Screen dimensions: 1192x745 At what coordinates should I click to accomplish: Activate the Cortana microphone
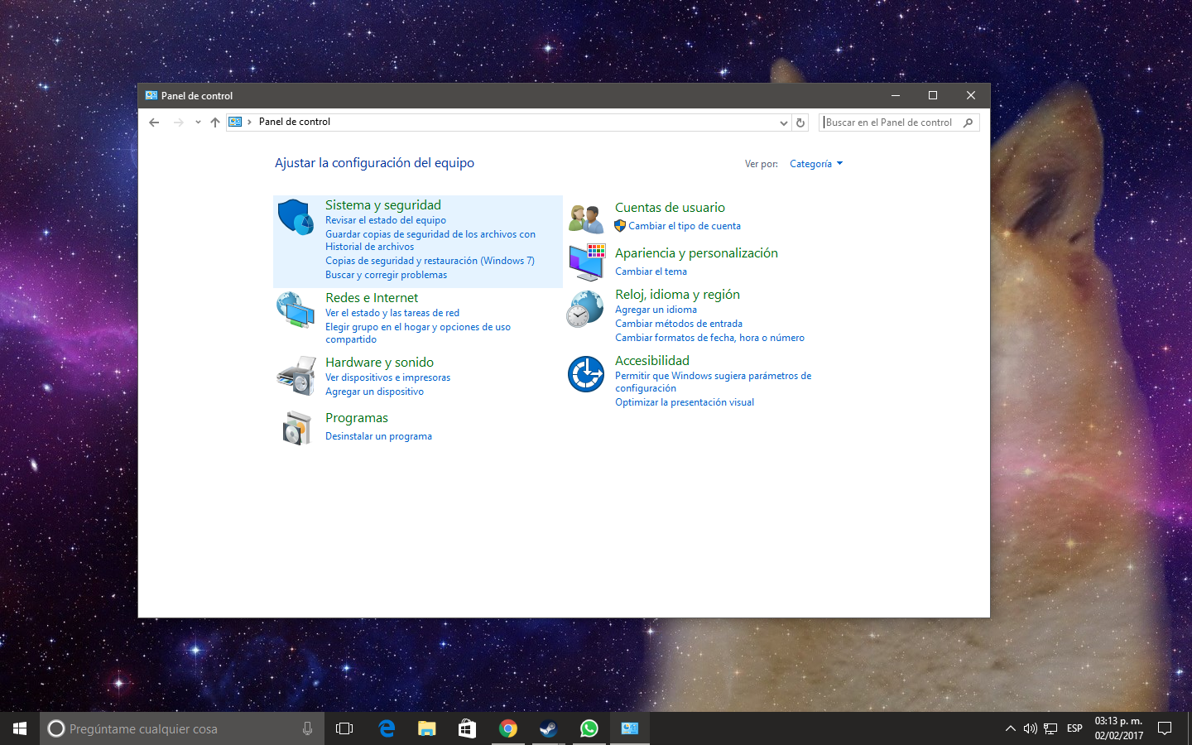point(307,728)
